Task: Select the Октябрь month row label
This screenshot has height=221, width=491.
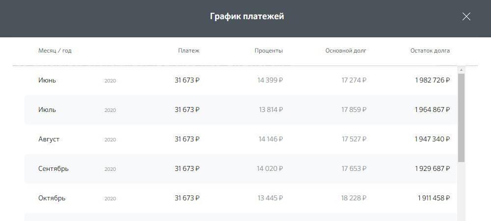Action: click(52, 198)
